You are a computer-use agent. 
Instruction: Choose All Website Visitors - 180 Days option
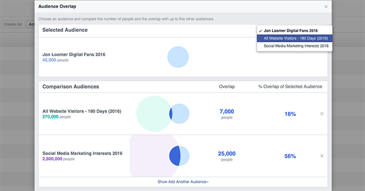click(x=295, y=38)
